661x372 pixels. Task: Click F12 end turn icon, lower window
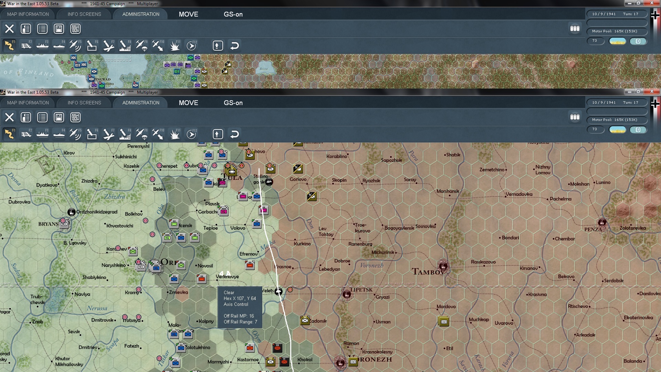[191, 134]
